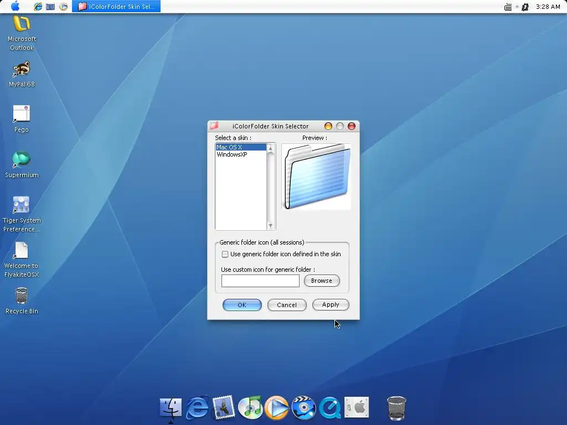The image size is (567, 425).
Task: Open System Preferences in the dock
Action: coord(357,407)
